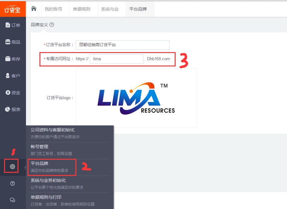Click the LIMA Resources logo image
287x209 pixels.
[136, 98]
